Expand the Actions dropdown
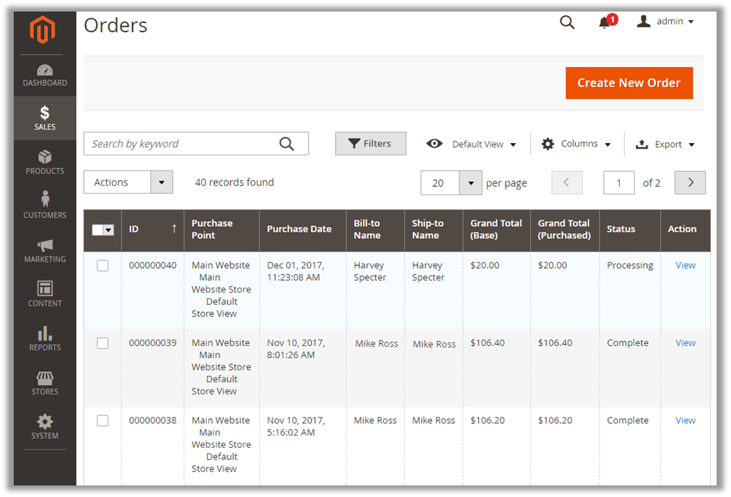 (x=128, y=182)
